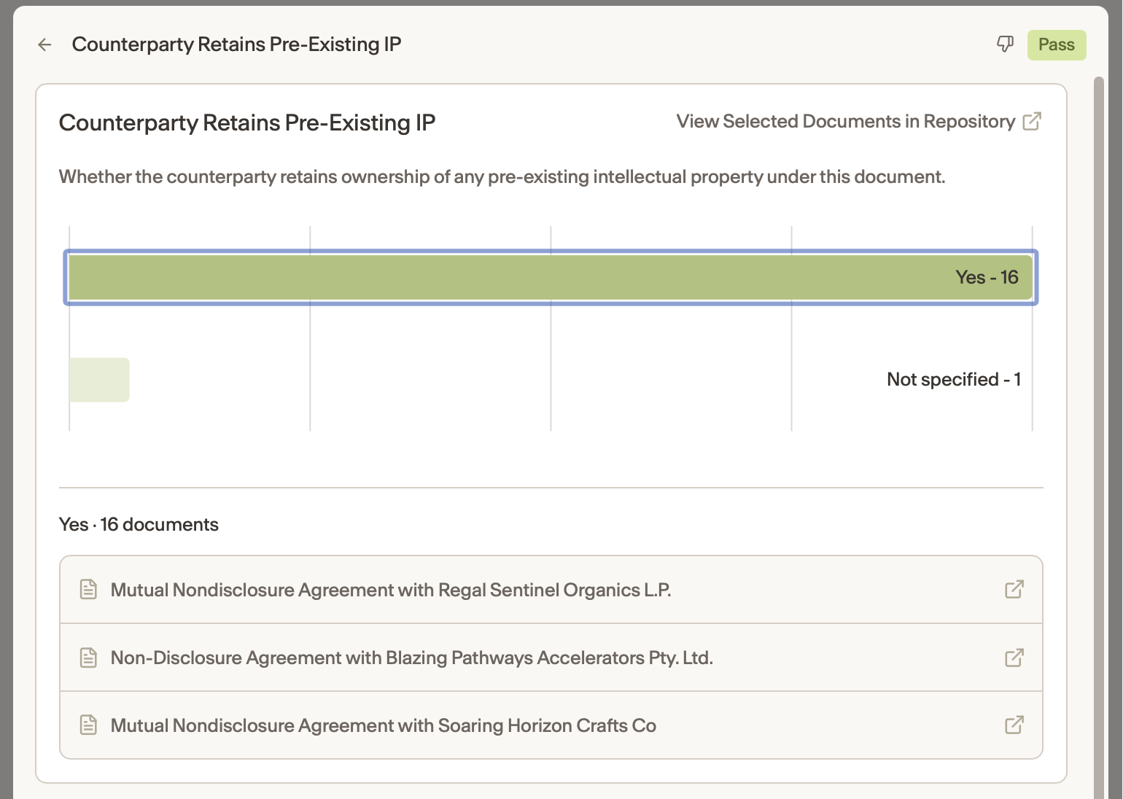The width and height of the screenshot is (1123, 799).
Task: Click the Counterparty Retains Pre-Existing IP card heading
Action: 247,122
